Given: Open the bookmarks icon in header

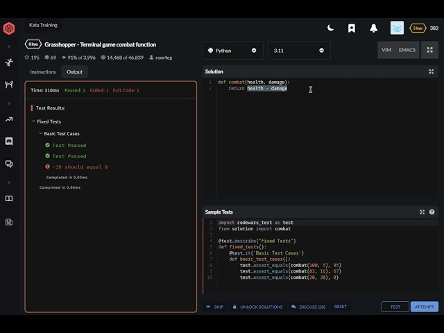Looking at the screenshot, I should [x=352, y=28].
